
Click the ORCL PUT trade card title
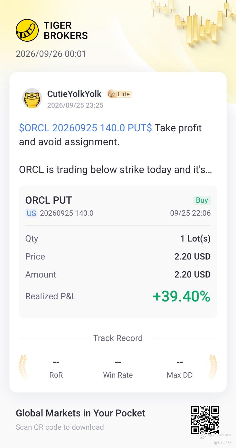[x=48, y=200]
